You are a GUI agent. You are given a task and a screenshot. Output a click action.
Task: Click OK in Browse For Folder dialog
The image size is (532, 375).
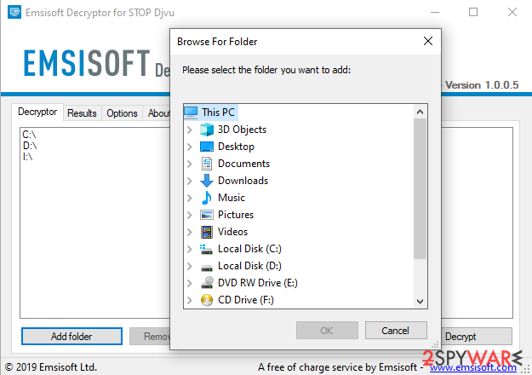(327, 331)
